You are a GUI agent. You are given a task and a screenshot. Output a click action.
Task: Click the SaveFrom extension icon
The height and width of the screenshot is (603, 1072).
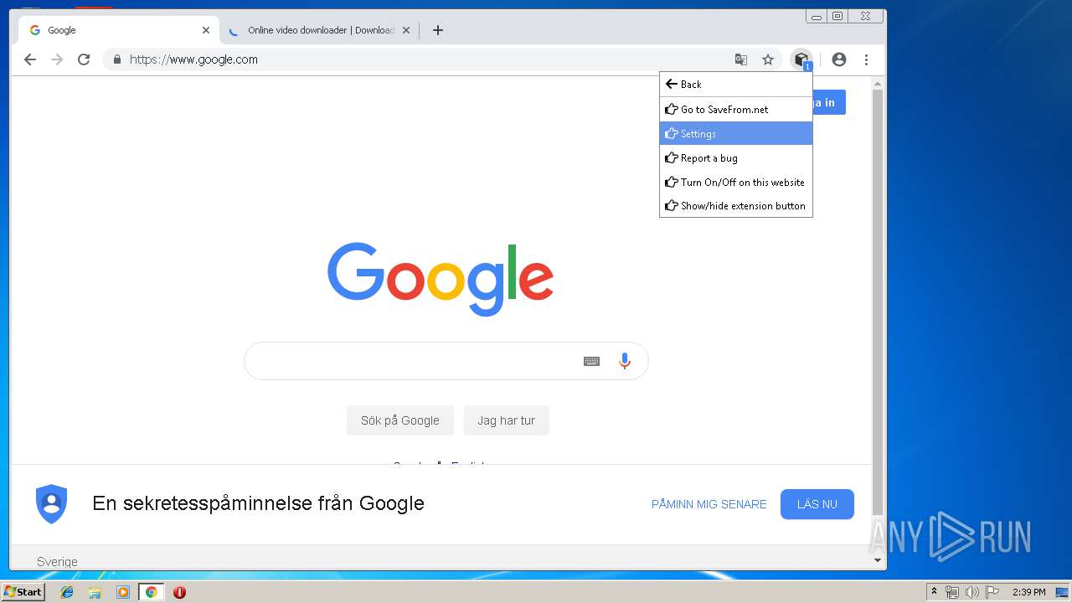coord(801,59)
